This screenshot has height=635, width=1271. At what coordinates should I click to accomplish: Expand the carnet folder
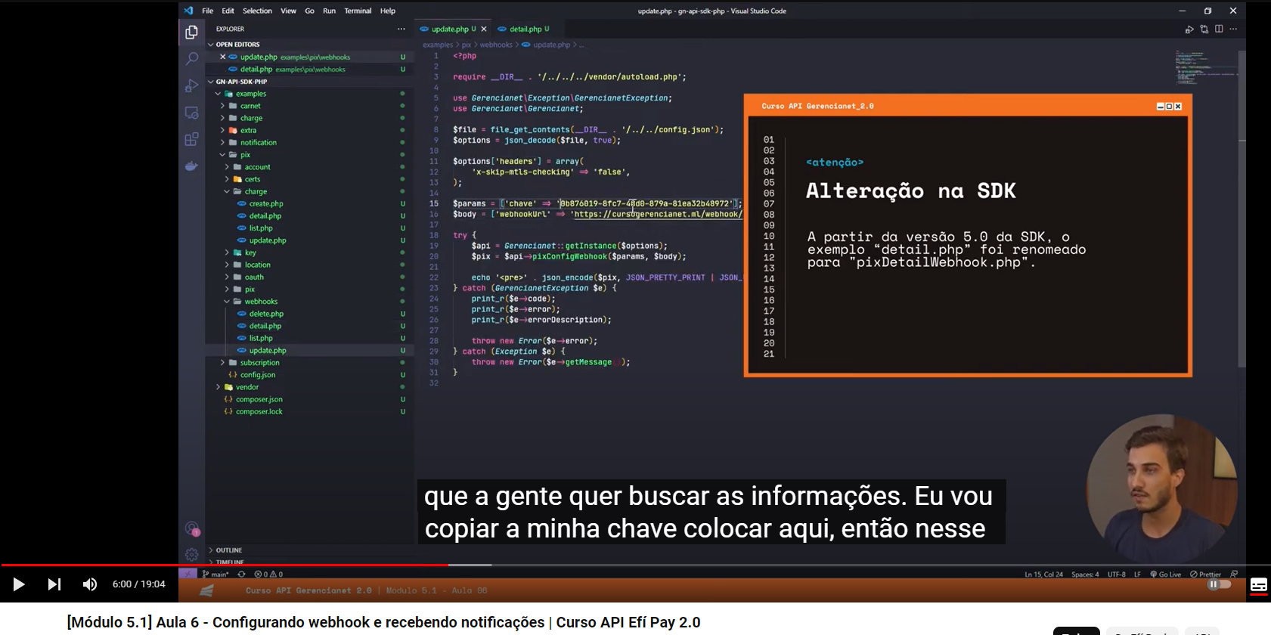pos(250,106)
